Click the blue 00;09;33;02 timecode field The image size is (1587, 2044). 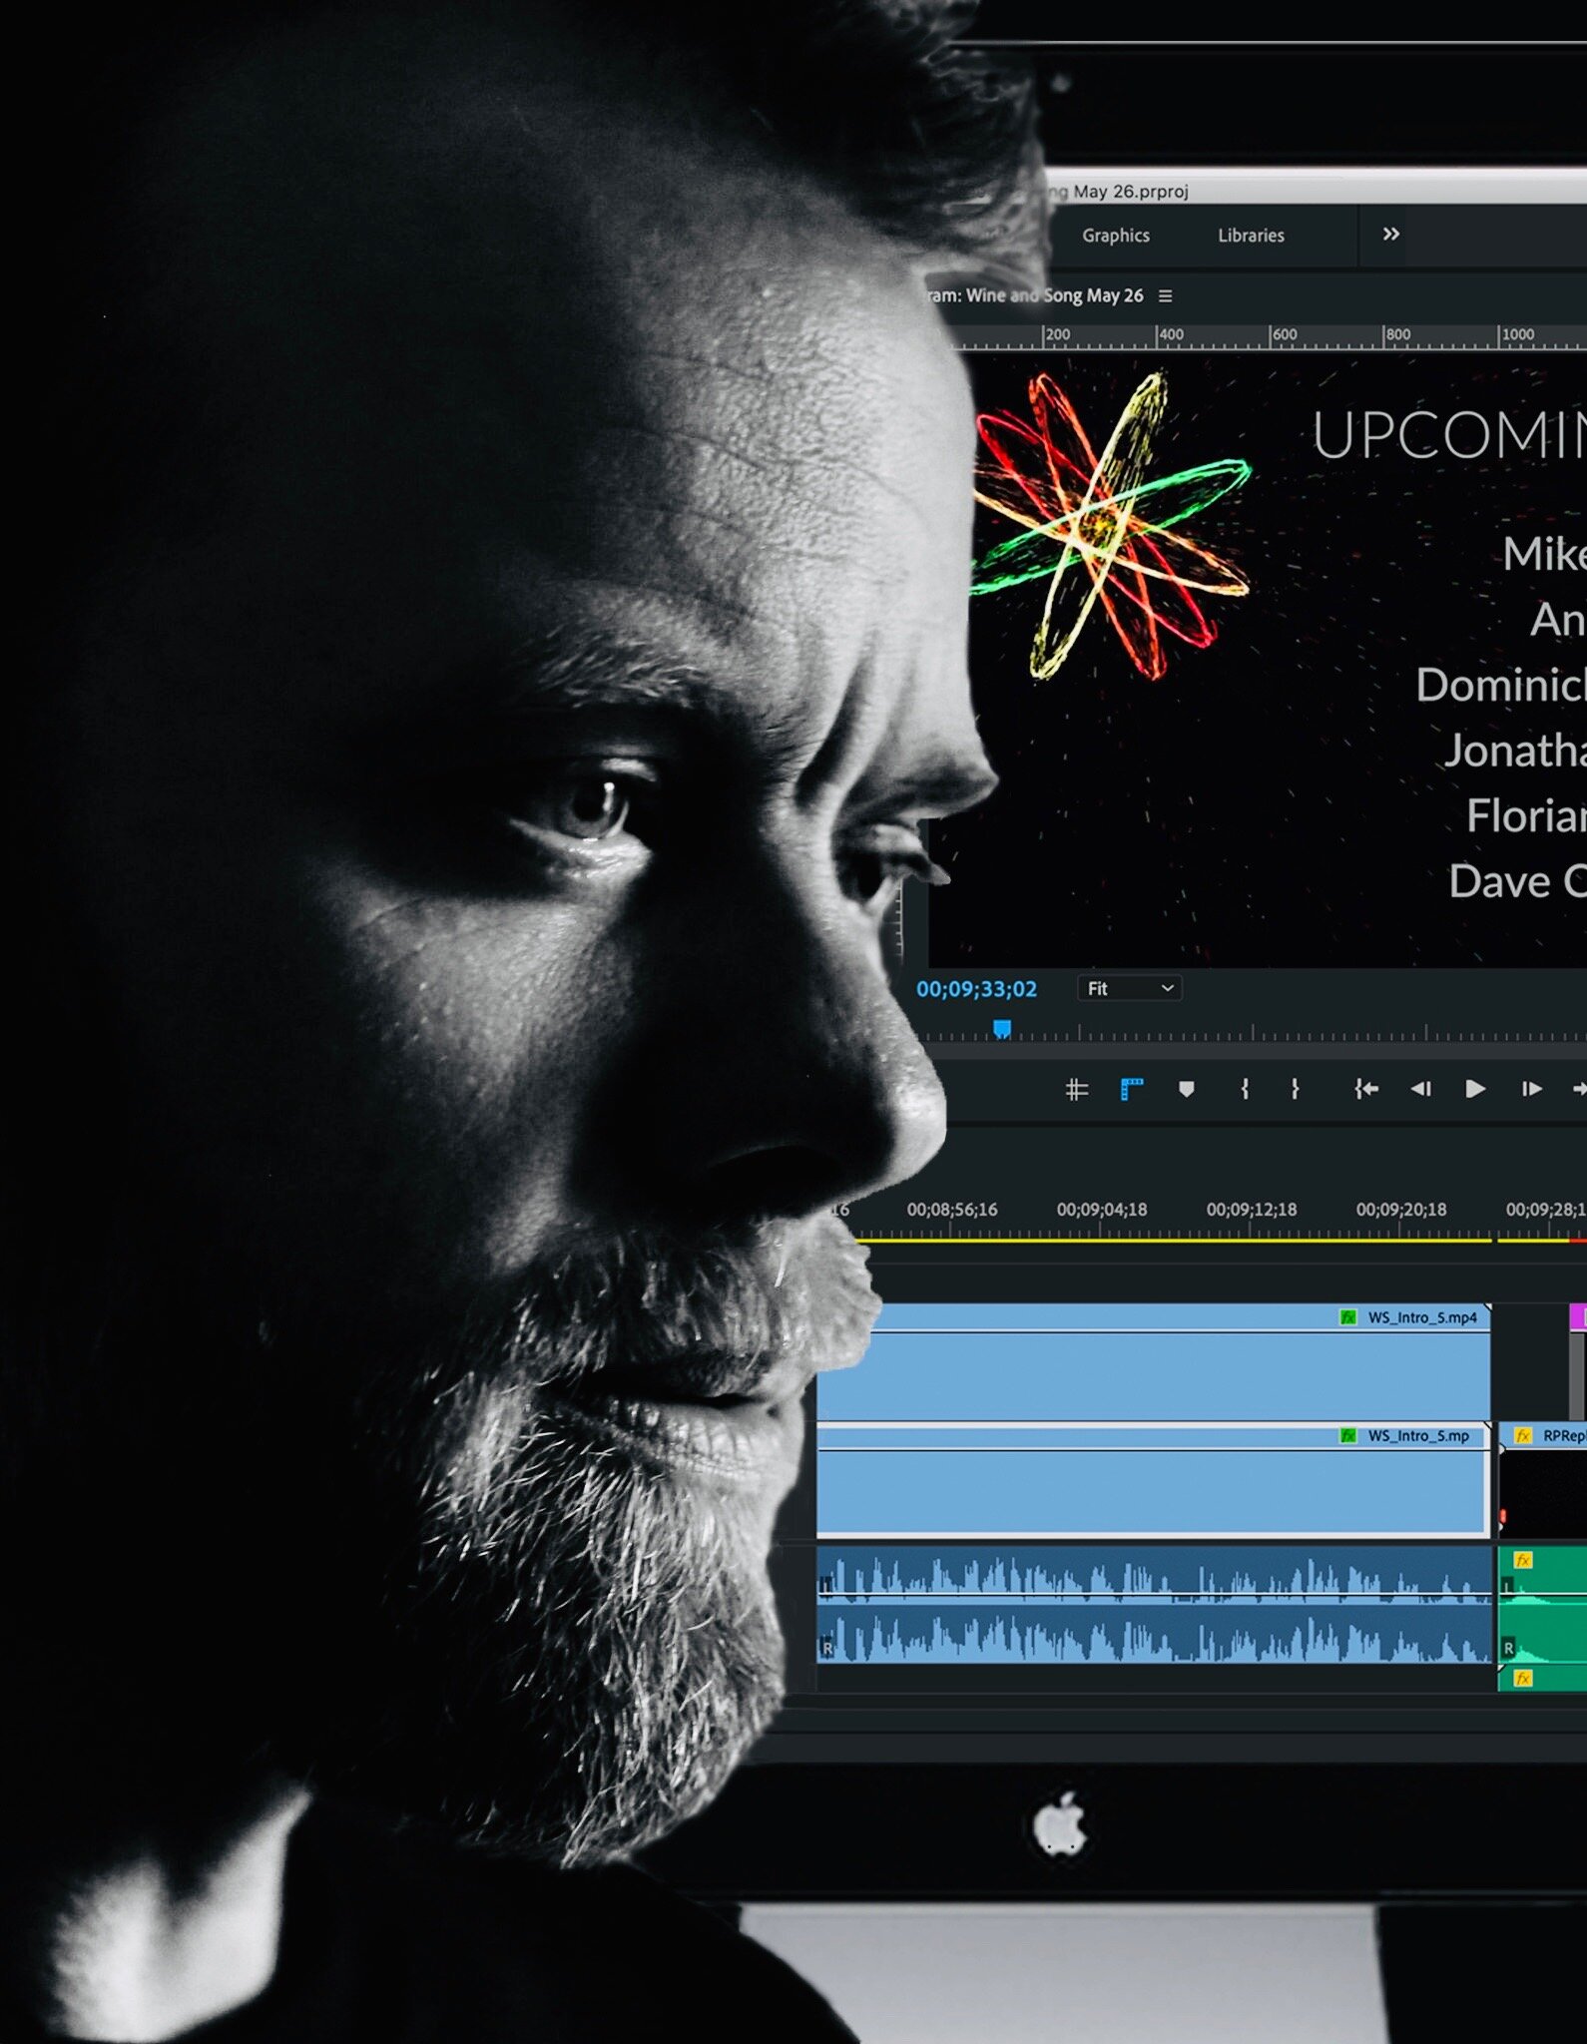[x=976, y=989]
